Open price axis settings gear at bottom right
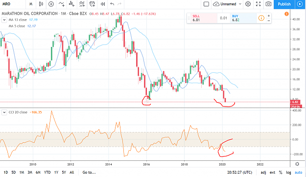The image size is (306, 177). point(297,164)
